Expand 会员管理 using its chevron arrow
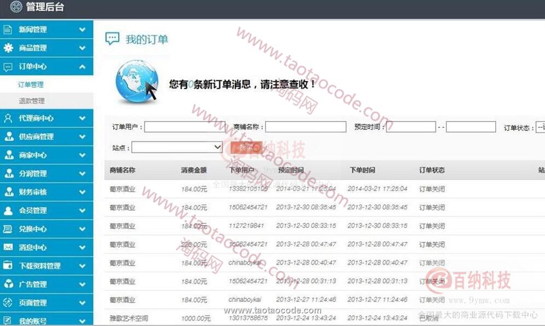 pyautogui.click(x=82, y=210)
